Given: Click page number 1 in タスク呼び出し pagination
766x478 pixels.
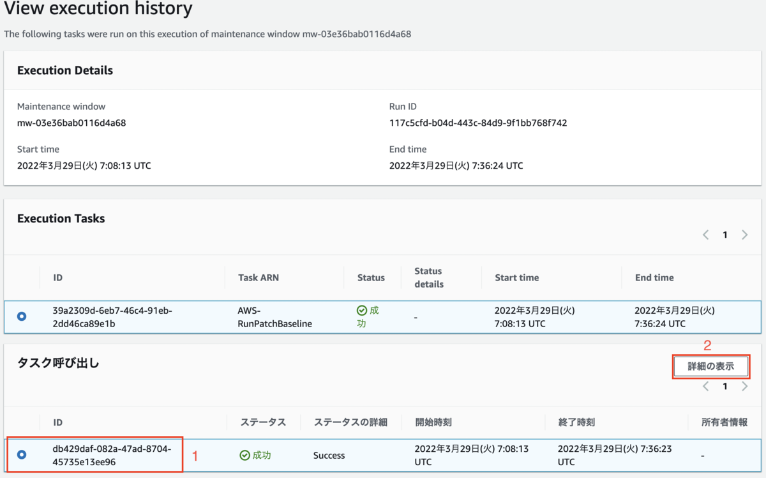Looking at the screenshot, I should (725, 387).
